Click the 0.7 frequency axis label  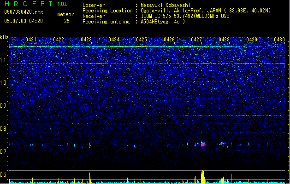[4, 152]
